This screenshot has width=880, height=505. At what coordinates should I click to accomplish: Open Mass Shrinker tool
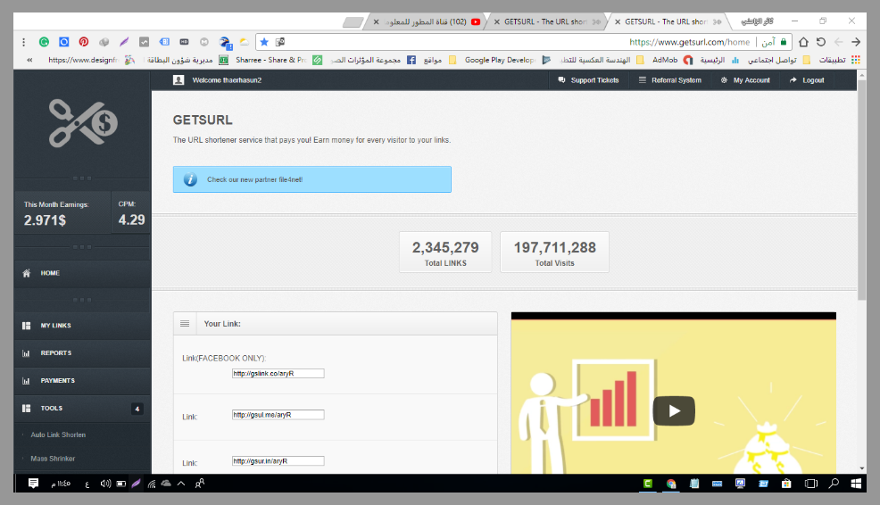coord(53,459)
